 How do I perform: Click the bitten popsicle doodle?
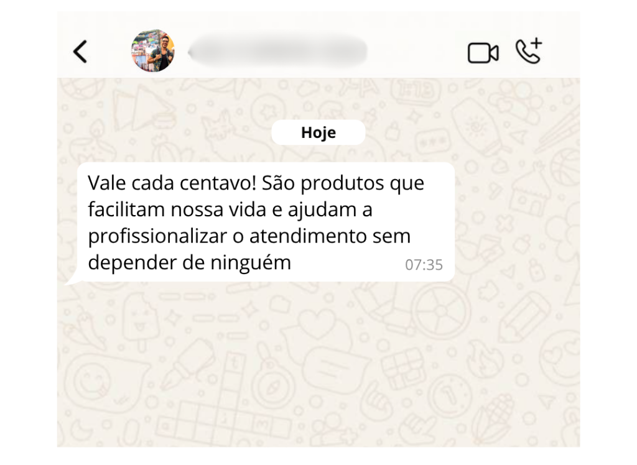coord(139,321)
